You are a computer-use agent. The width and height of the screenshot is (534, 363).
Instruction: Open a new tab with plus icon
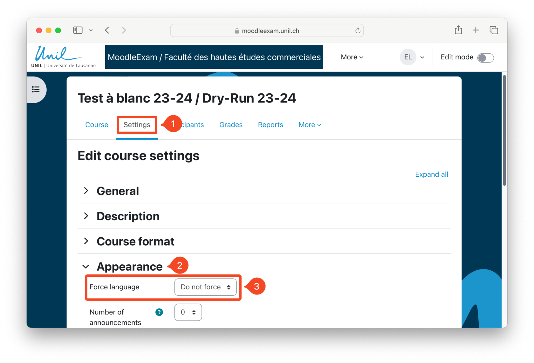pos(476,30)
